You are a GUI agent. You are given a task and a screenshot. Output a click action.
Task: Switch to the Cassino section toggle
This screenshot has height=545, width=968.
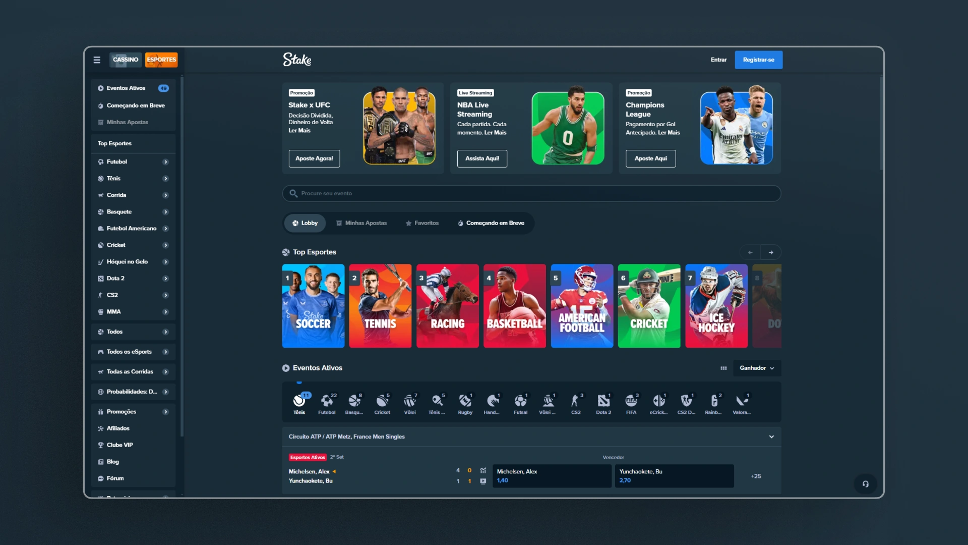tap(126, 60)
